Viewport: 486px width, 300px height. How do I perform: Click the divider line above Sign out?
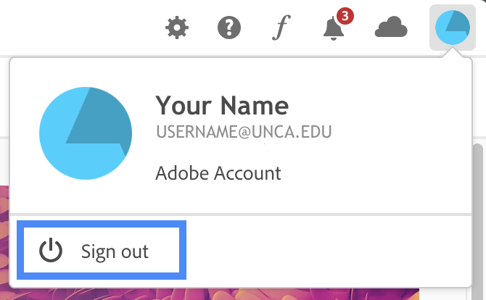click(x=241, y=214)
